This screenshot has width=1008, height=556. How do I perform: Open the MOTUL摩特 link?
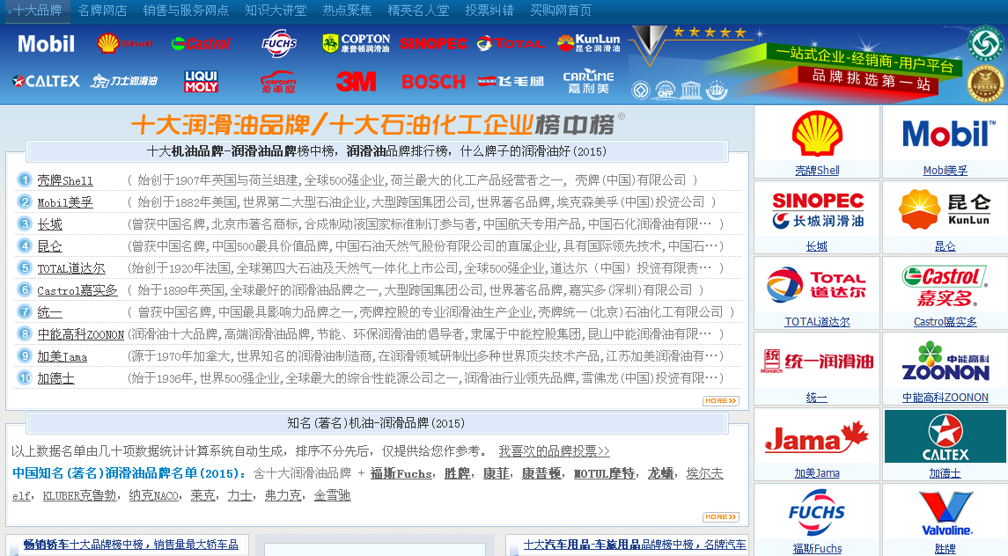coord(604,473)
